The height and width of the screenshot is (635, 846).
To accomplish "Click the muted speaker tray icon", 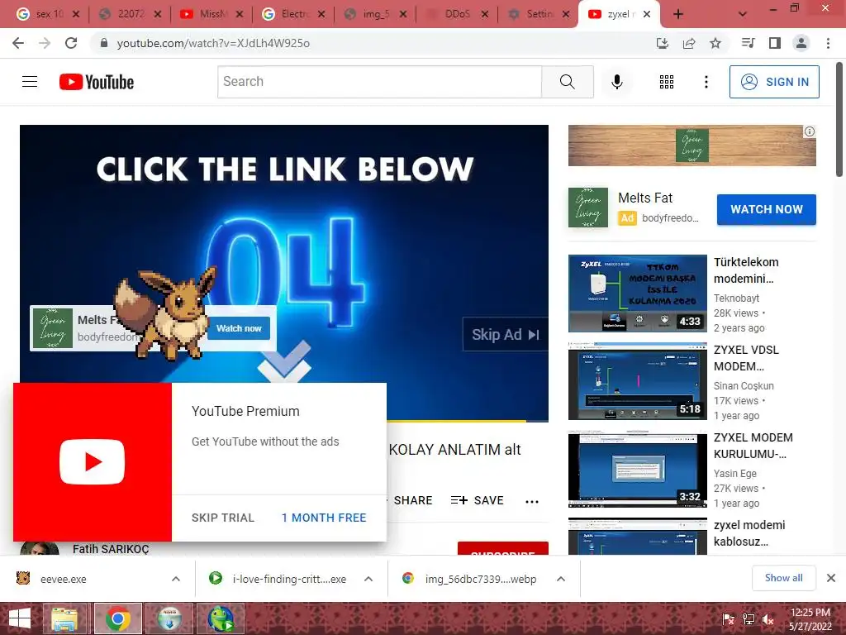I will pos(768,619).
